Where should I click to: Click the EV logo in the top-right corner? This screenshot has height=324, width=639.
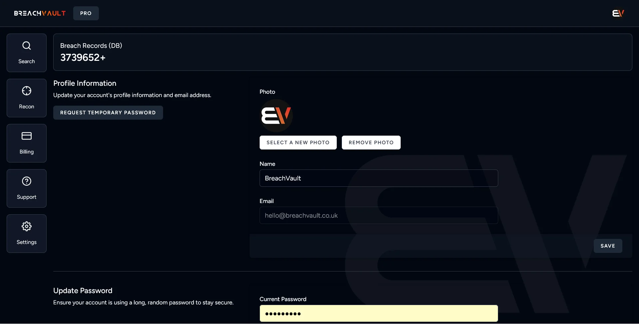point(618,13)
